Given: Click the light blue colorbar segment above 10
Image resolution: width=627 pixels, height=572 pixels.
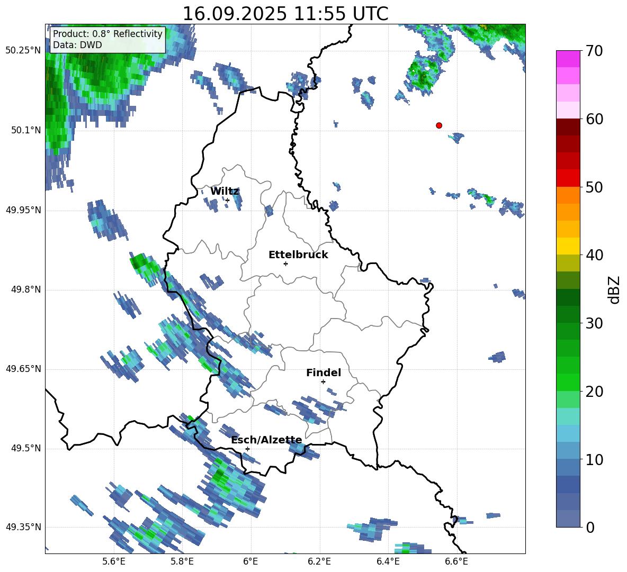Looking at the screenshot, I should [568, 433].
